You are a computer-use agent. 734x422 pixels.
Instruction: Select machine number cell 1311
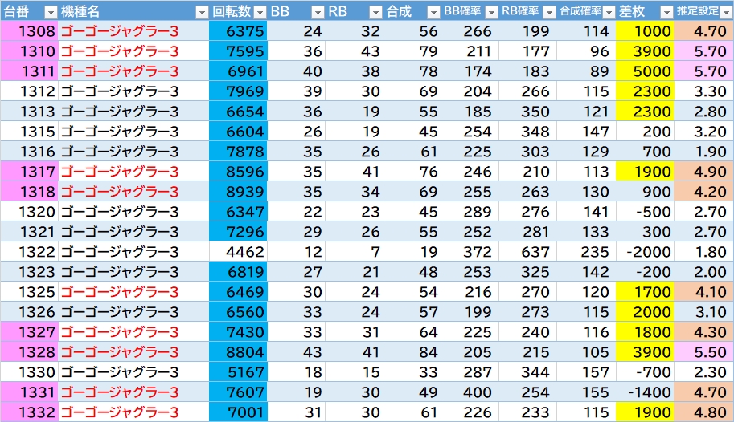click(29, 71)
